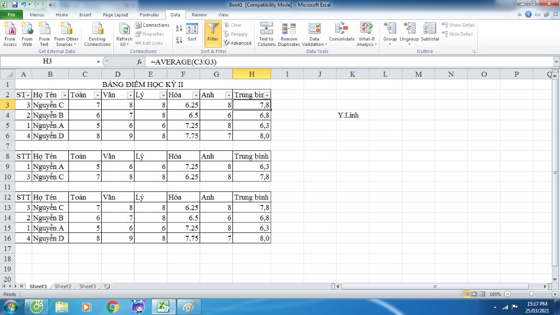
Task: Minimize the ribbon with caret
Action: pyautogui.click(x=520, y=15)
